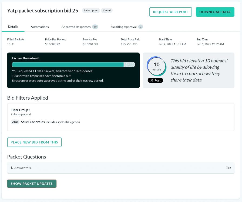Click the 10 humans circular badge

[x=156, y=66]
